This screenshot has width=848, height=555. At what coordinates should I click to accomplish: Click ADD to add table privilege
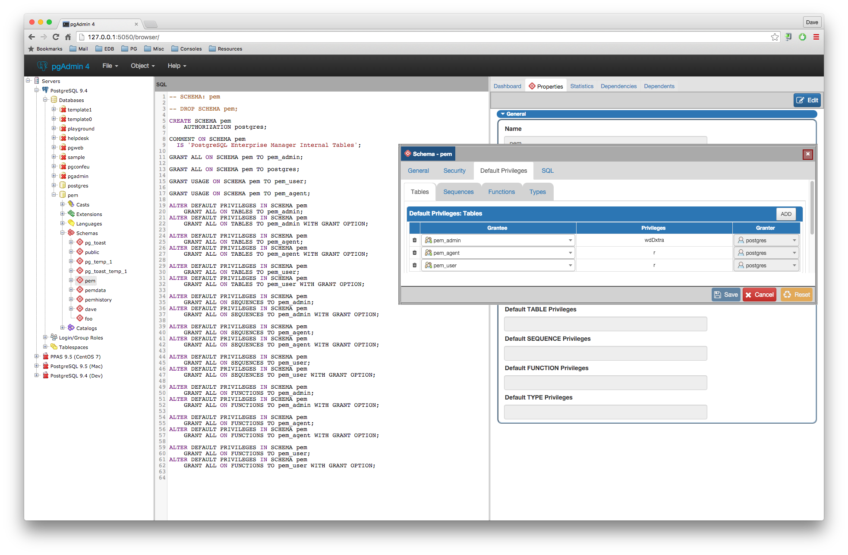pos(786,214)
